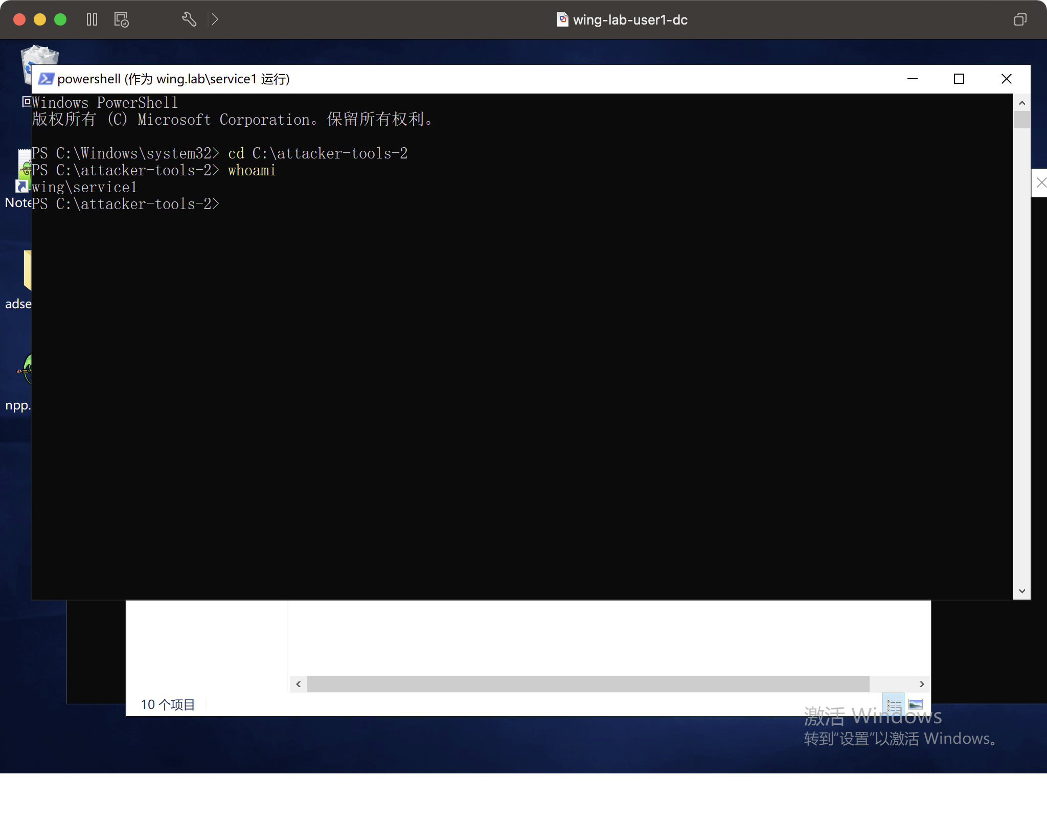Click the 'cd C:\attacker-tools-2' command text
This screenshot has height=824, width=1047.
[x=317, y=153]
